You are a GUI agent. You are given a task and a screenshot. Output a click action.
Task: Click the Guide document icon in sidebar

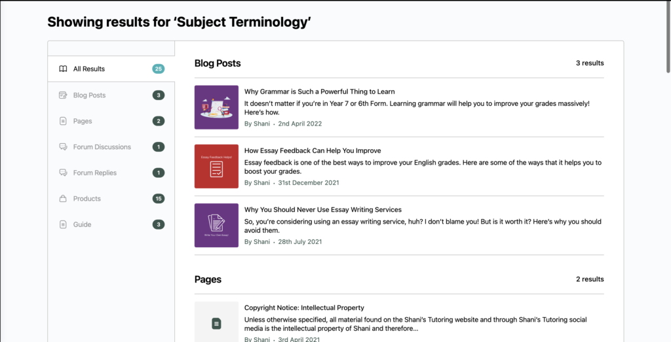click(x=63, y=224)
